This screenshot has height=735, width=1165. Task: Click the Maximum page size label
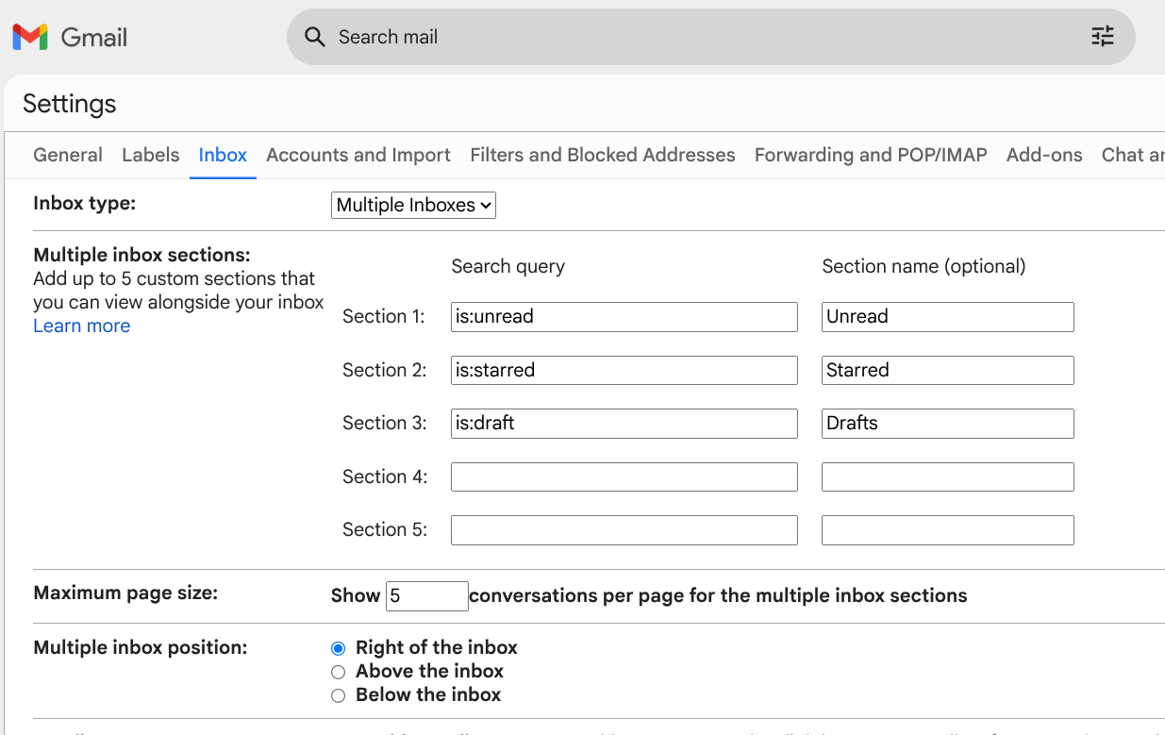point(125,593)
